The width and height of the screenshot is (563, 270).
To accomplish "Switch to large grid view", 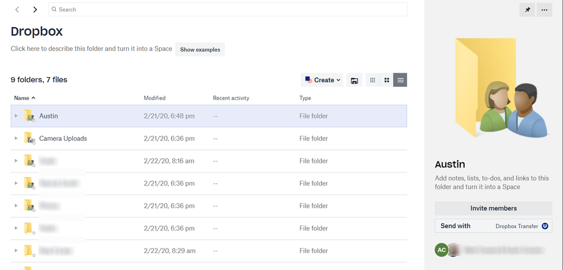I will click(386, 80).
